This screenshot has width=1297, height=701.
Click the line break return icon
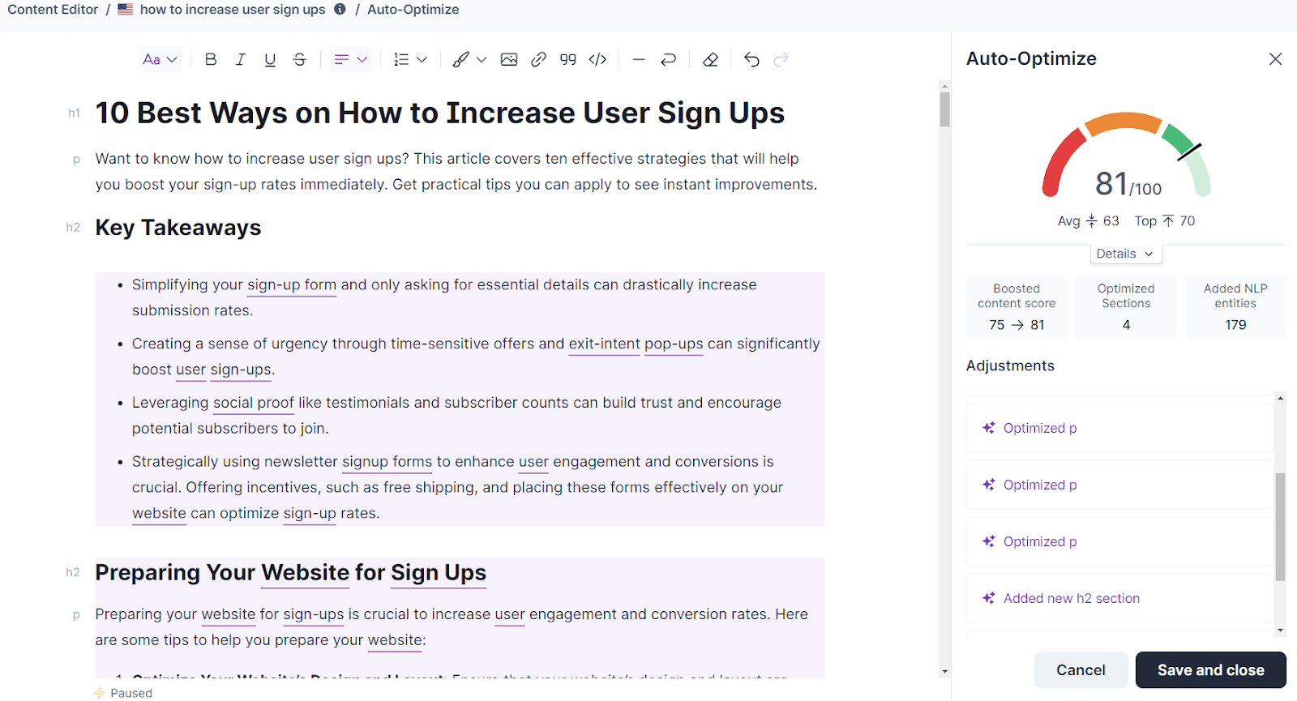coord(668,59)
